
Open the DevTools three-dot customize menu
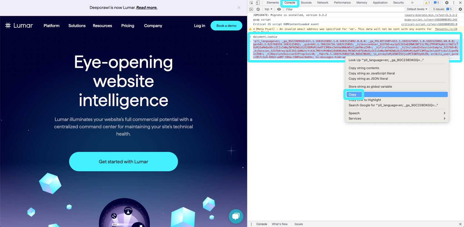(454, 3)
